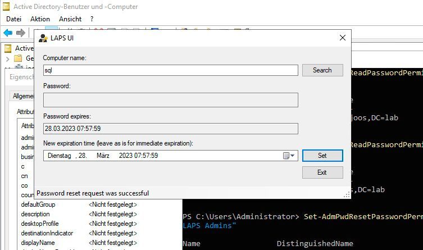The height and width of the screenshot is (250, 423).
Task: Expand the folder node starting with Ge
Action: [7, 58]
